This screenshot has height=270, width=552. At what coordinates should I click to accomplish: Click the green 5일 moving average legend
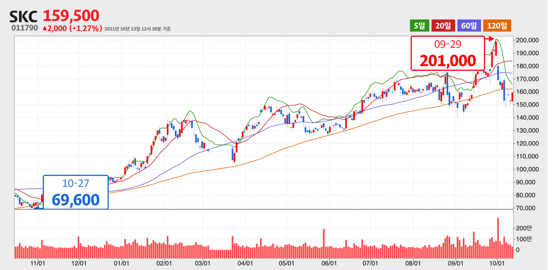coord(419,26)
